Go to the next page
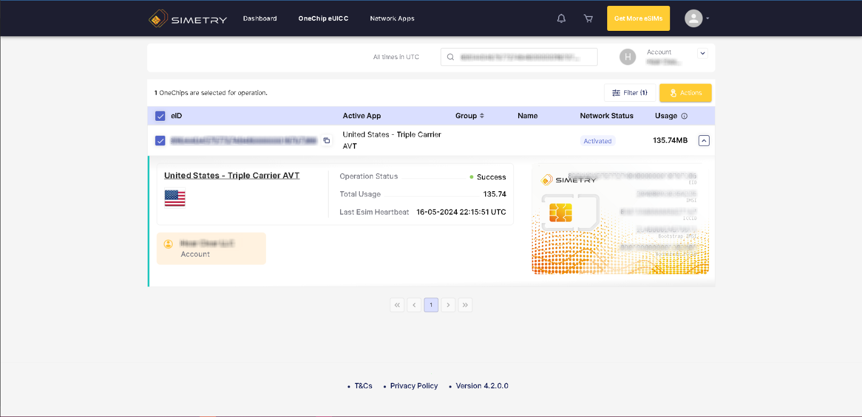 (x=448, y=305)
